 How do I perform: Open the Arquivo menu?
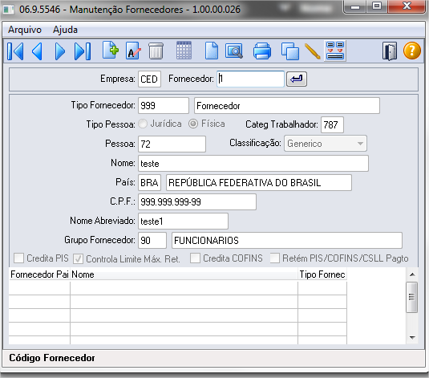pyautogui.click(x=25, y=30)
